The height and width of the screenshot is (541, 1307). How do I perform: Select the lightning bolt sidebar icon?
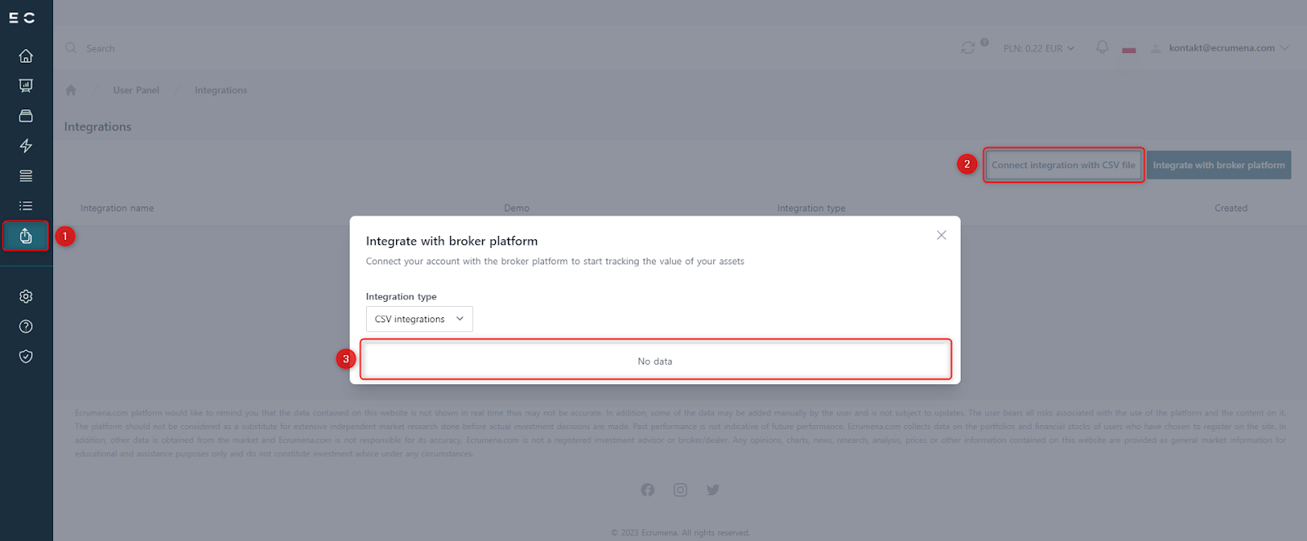26,146
